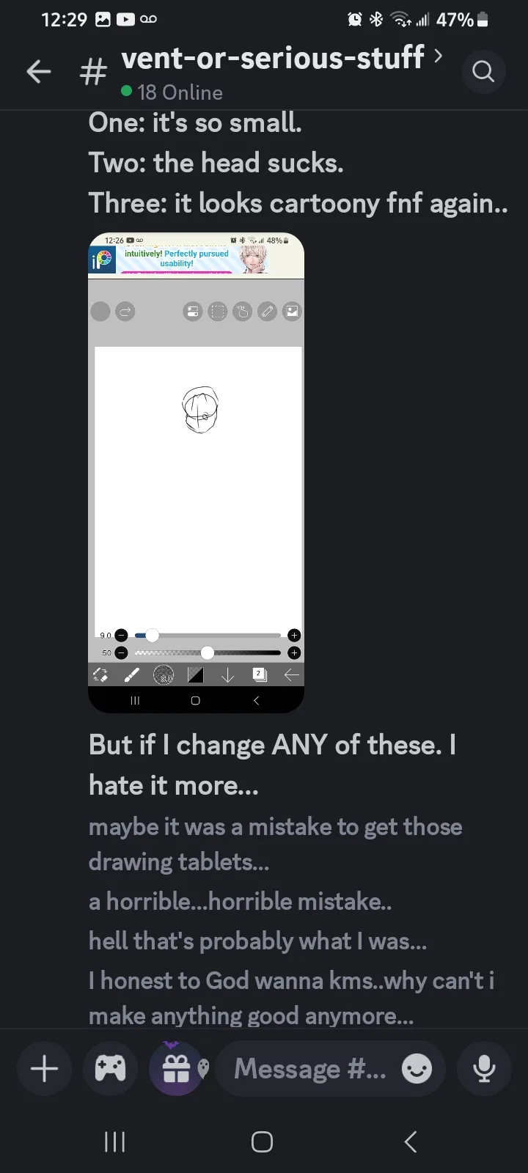Select the "a horrible...horrible mistake.." message

pyautogui.click(x=240, y=902)
